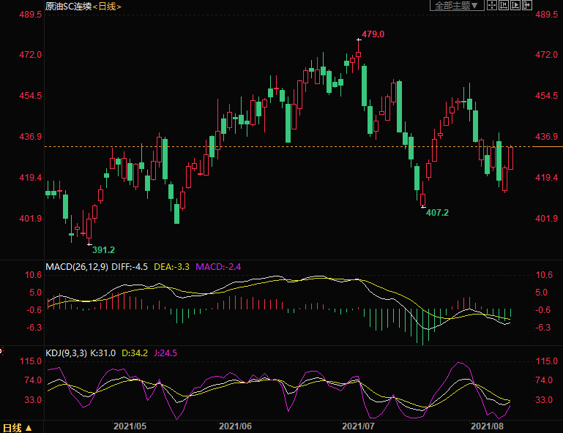The height and width of the screenshot is (433, 563).
Task: Click the axis play-forward chart icon
Action: point(515,5)
